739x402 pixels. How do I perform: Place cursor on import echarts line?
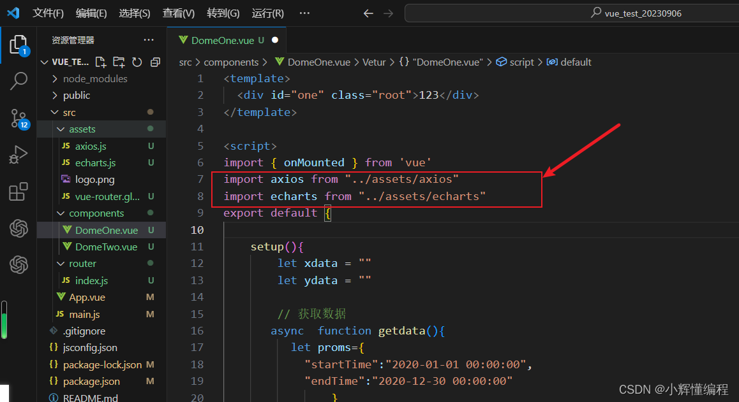point(354,196)
